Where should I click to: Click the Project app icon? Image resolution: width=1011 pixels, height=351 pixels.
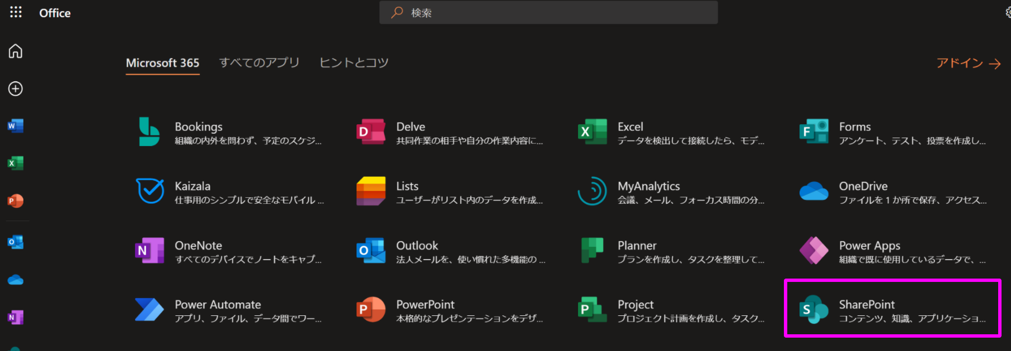pos(593,310)
